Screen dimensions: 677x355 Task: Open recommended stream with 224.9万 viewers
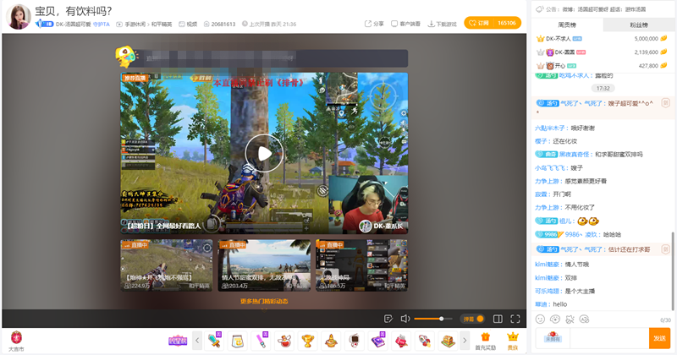166,265
